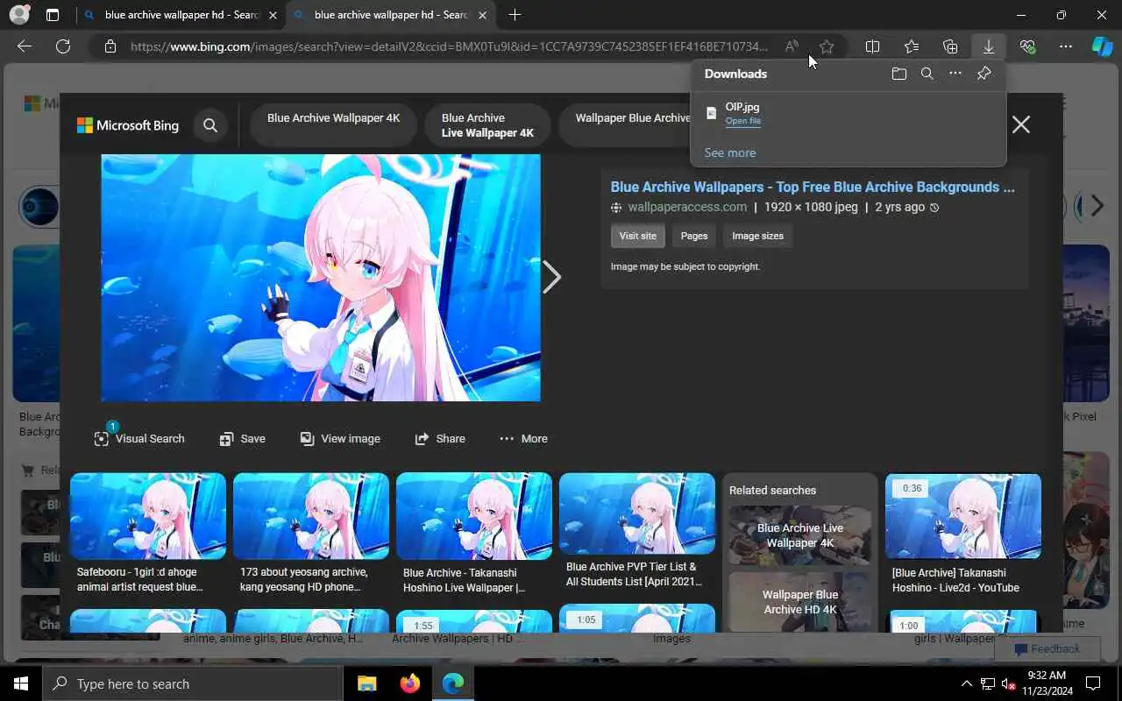Image resolution: width=1122 pixels, height=701 pixels.
Task: Open Blue Archive PVP Tier List thumbnail
Action: (x=637, y=513)
